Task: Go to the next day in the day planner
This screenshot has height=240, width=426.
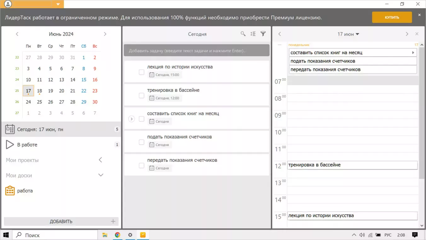Action: click(x=407, y=34)
